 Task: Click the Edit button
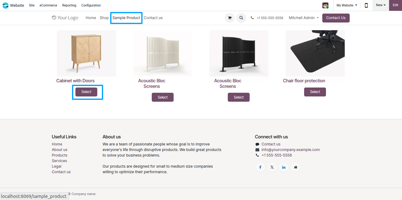396,5
